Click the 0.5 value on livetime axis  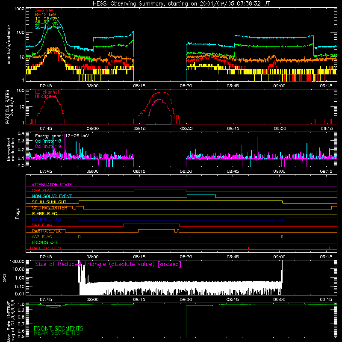pos(21,336)
